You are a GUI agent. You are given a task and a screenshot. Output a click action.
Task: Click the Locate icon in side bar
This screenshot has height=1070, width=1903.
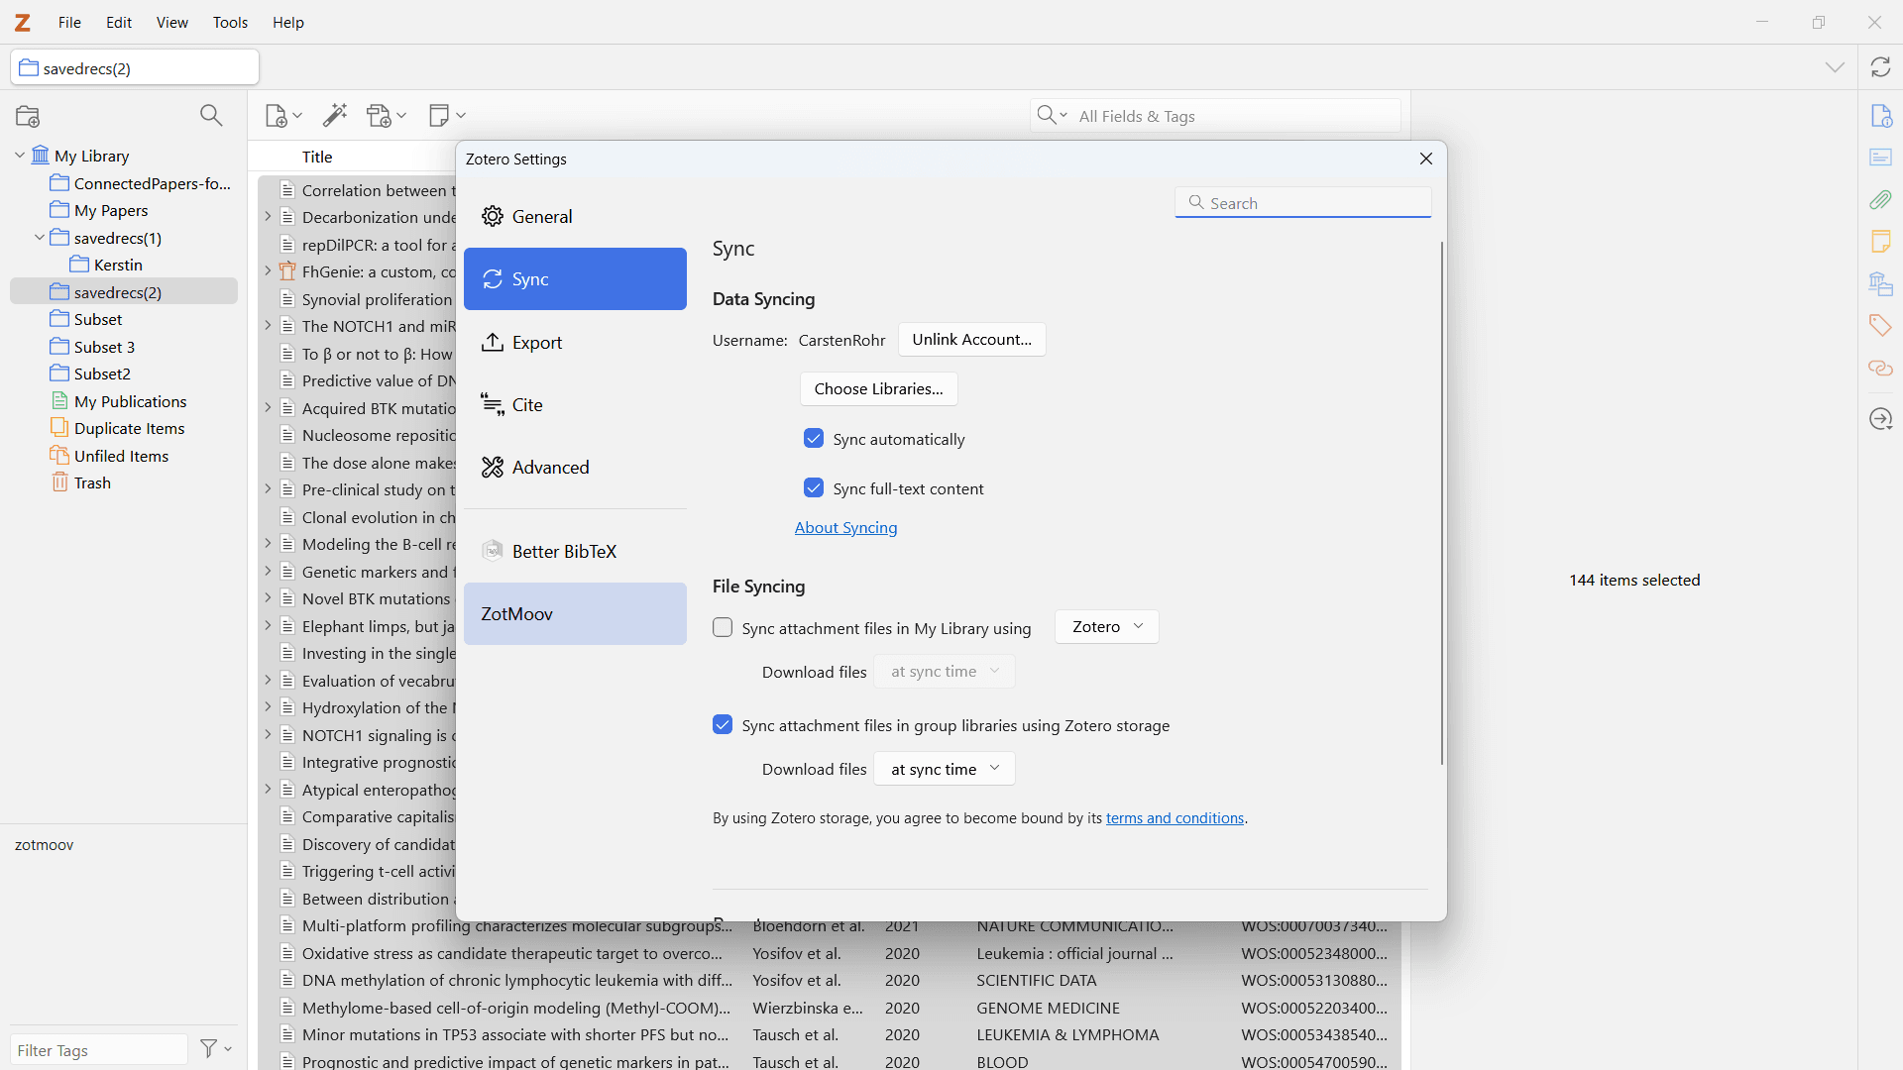1881,419
